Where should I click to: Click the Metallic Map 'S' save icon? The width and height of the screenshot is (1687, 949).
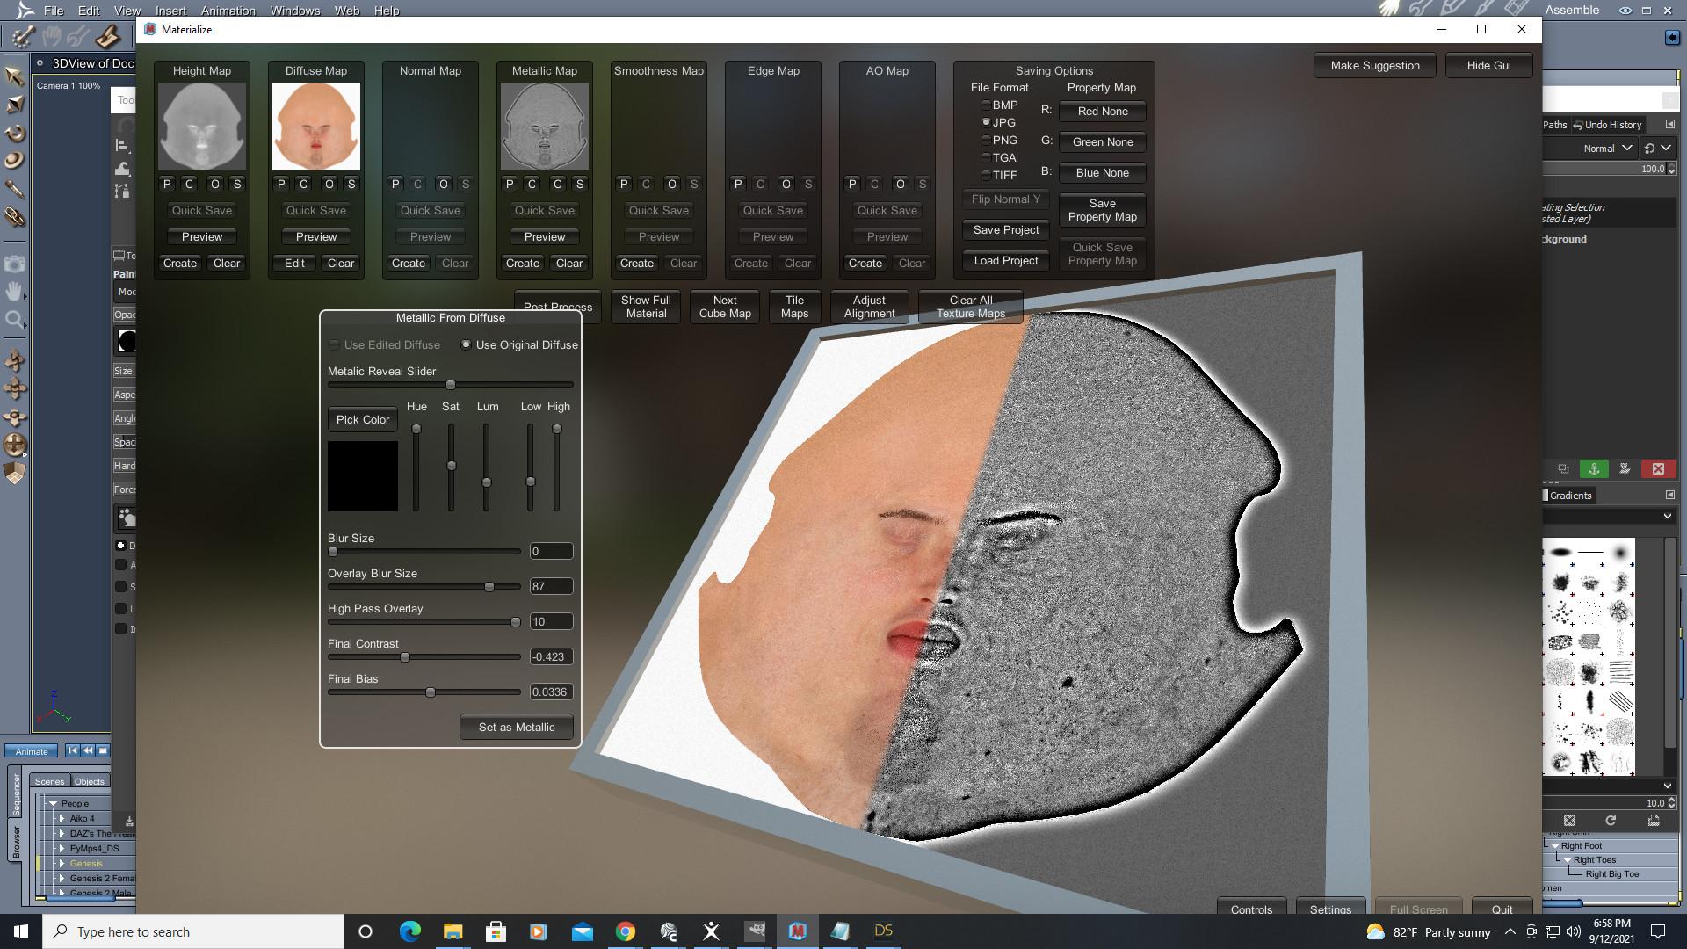(579, 185)
